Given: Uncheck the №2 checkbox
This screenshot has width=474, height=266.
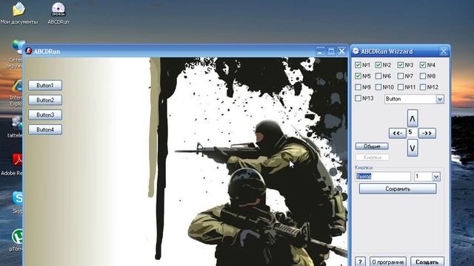Looking at the screenshot, I should point(378,65).
